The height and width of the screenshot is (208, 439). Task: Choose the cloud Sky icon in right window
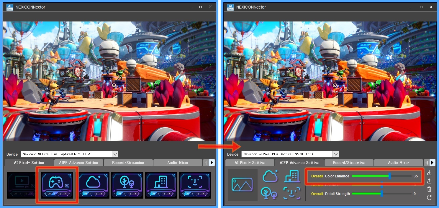pyautogui.click(x=270, y=176)
